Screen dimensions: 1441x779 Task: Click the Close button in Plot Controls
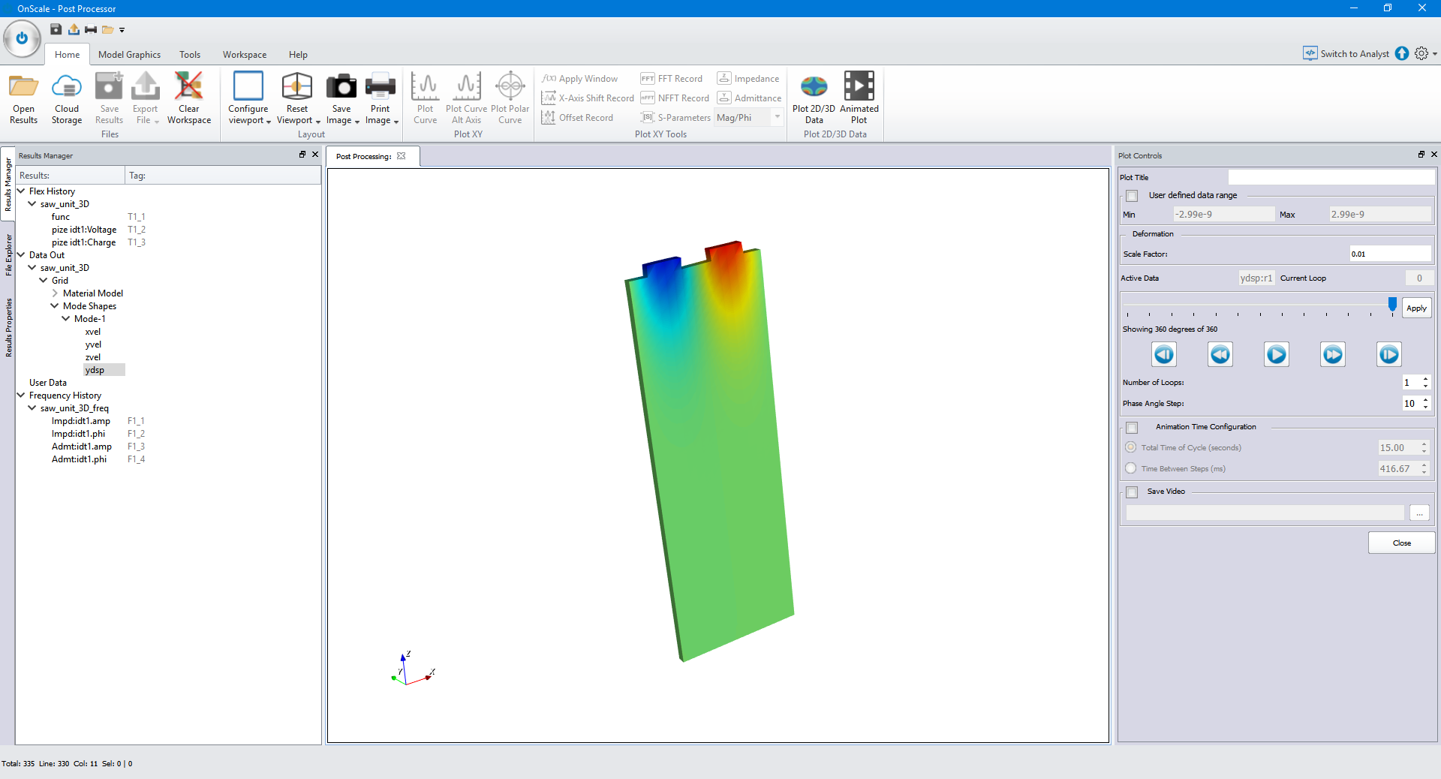click(x=1401, y=543)
